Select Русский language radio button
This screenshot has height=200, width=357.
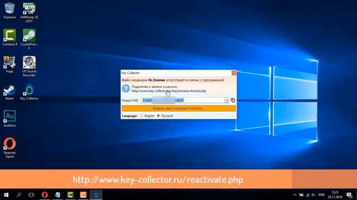click(158, 116)
